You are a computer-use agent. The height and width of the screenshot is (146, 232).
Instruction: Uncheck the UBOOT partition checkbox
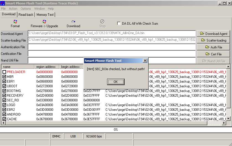pos(4,86)
